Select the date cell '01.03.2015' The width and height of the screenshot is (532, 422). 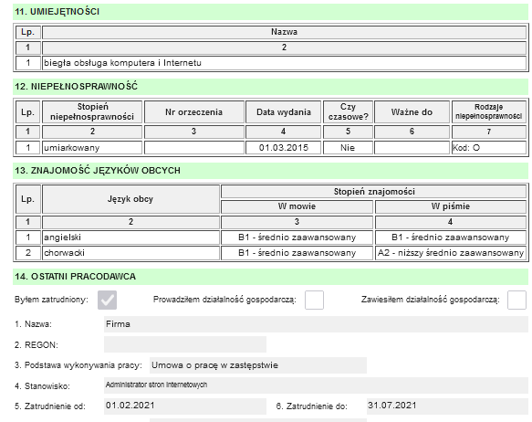283,148
